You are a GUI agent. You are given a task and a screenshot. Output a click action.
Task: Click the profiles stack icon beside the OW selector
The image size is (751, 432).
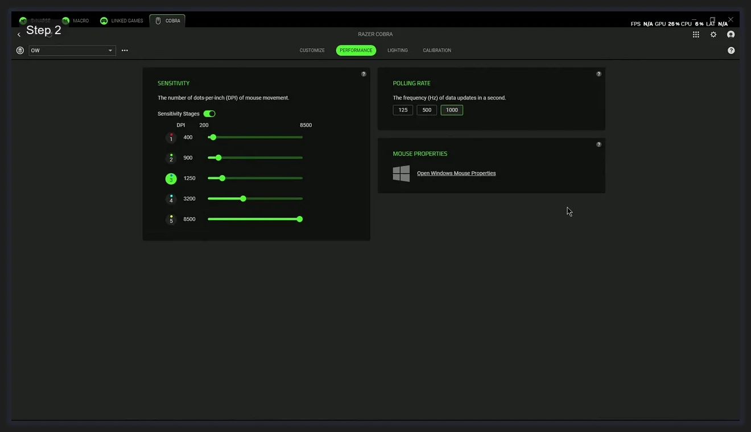20,50
